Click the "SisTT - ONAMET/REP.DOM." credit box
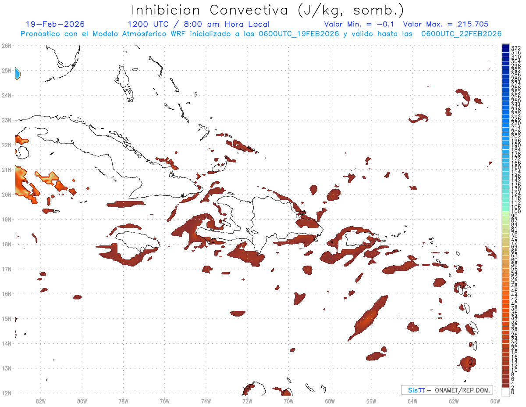 (447, 389)
